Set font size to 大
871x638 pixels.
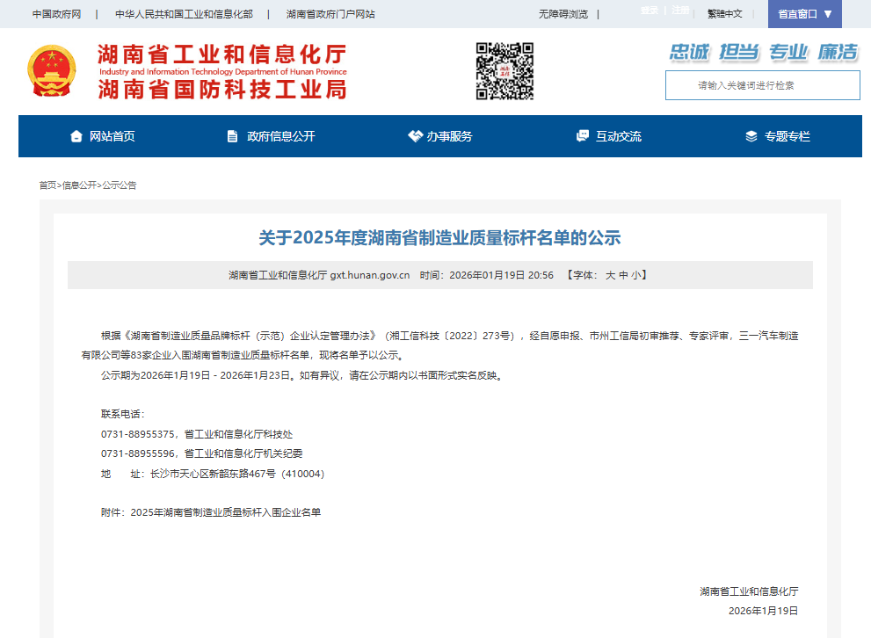click(613, 274)
